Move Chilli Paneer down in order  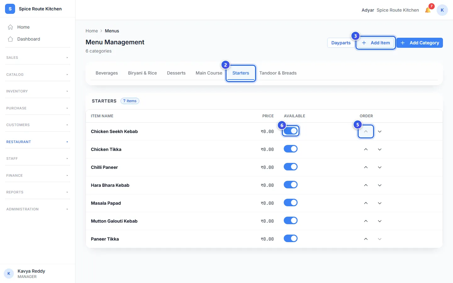point(380,167)
